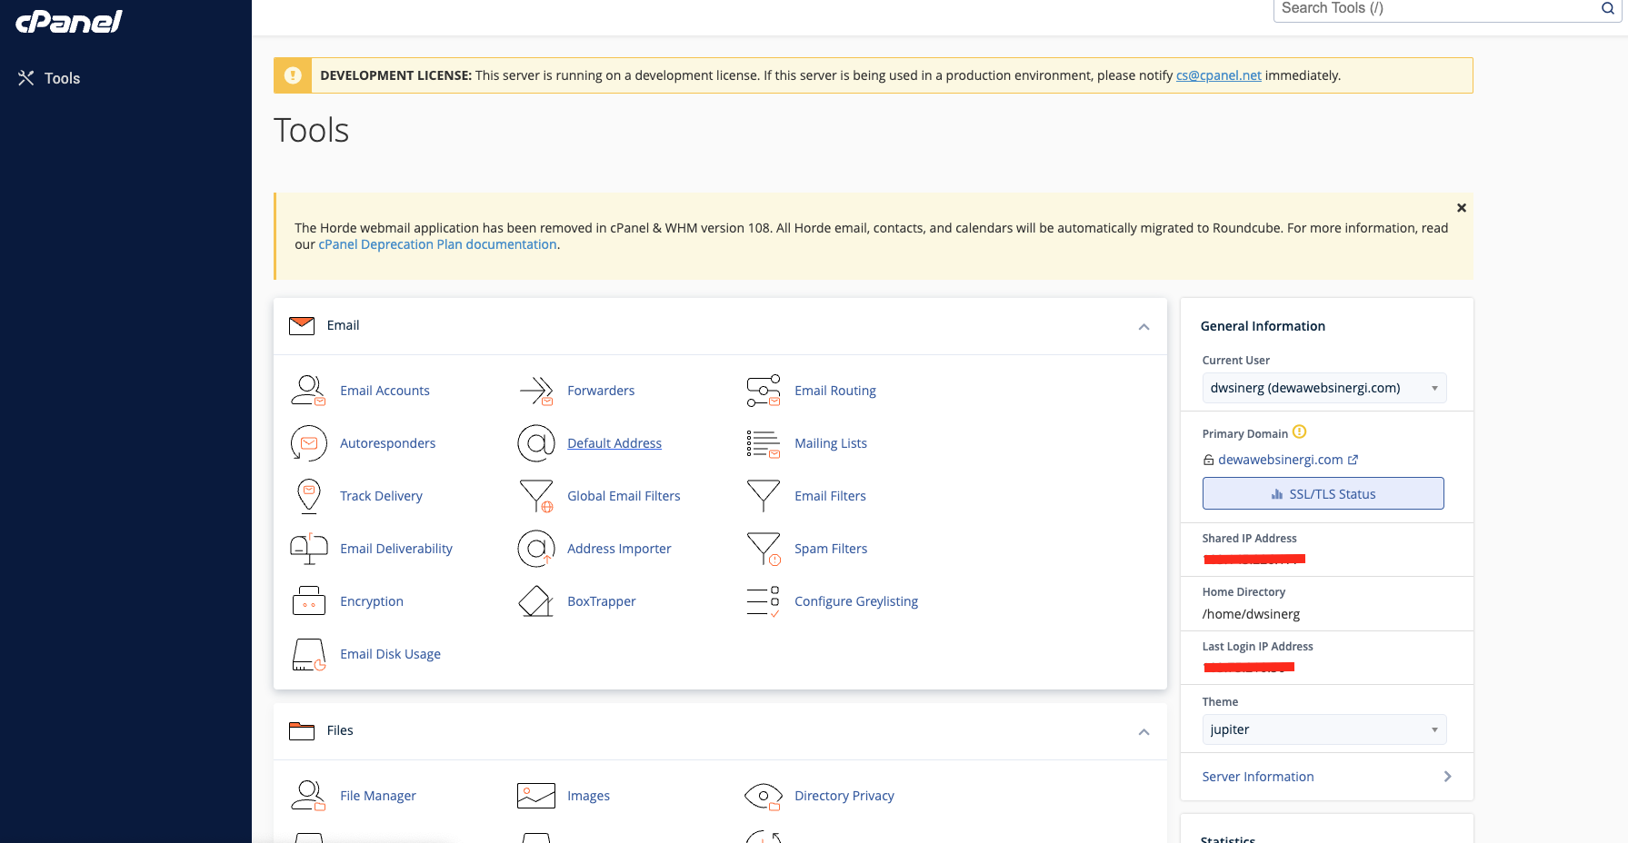Open the BoxTrapper link
Viewport: 1628px width, 843px height.
pyautogui.click(x=602, y=601)
